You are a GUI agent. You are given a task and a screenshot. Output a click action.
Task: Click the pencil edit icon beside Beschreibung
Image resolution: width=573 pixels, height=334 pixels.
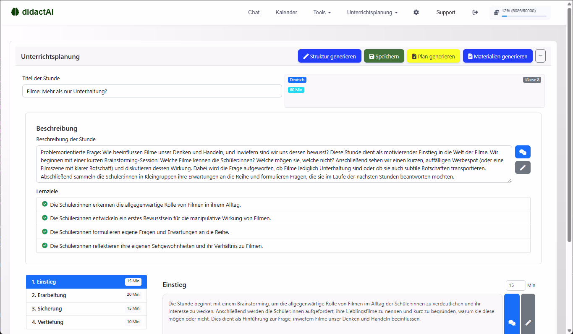pyautogui.click(x=523, y=167)
